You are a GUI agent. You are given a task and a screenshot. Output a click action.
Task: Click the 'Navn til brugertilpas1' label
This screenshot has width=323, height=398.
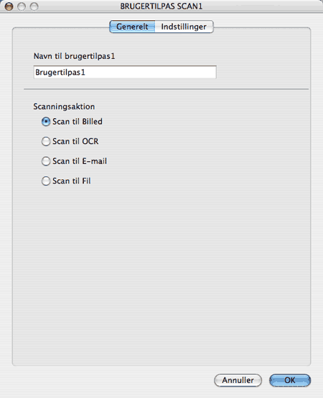[74, 56]
